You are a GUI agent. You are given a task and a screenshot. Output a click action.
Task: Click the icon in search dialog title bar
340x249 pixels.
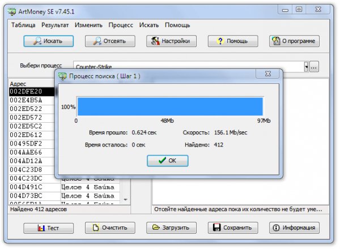click(x=62, y=76)
